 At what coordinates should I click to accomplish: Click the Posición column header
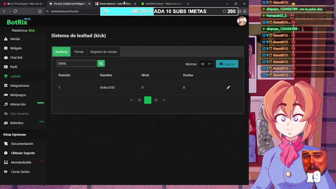[x=64, y=75]
